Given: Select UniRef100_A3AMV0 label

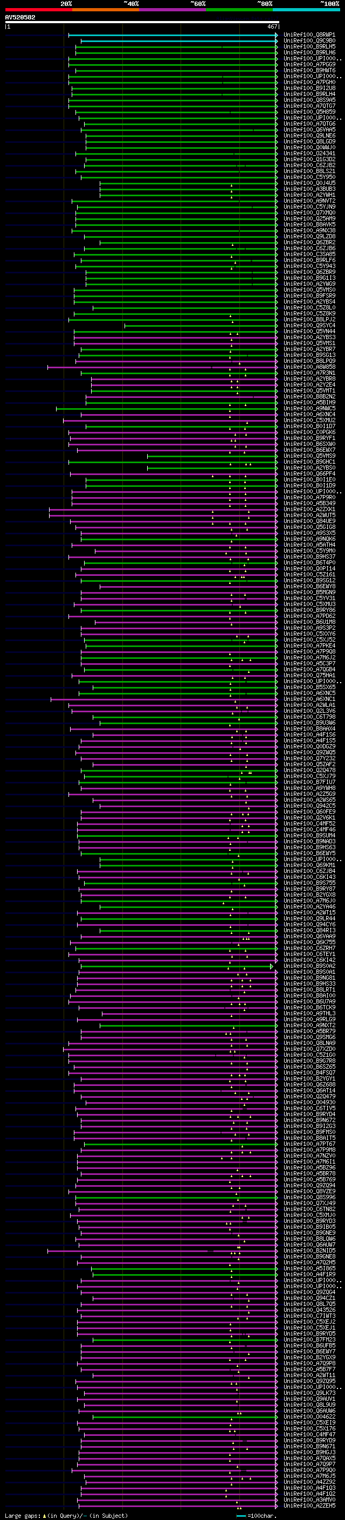Looking at the screenshot, I should tap(309, 1499).
